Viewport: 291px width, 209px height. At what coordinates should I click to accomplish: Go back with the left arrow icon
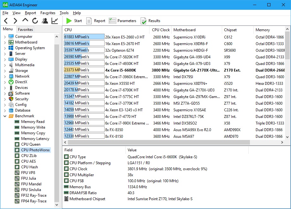[6, 21]
